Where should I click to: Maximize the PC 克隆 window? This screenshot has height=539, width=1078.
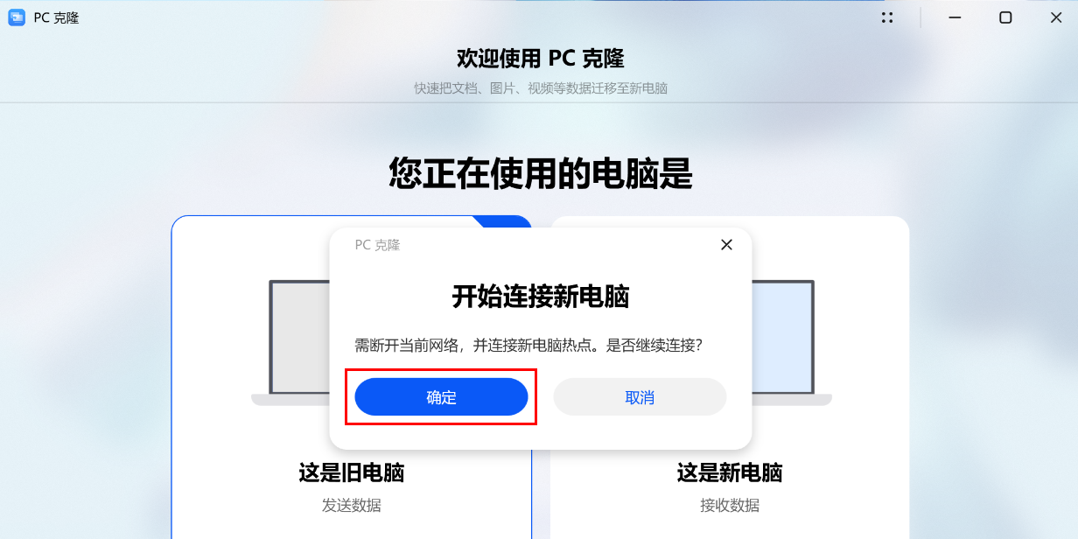(1005, 17)
